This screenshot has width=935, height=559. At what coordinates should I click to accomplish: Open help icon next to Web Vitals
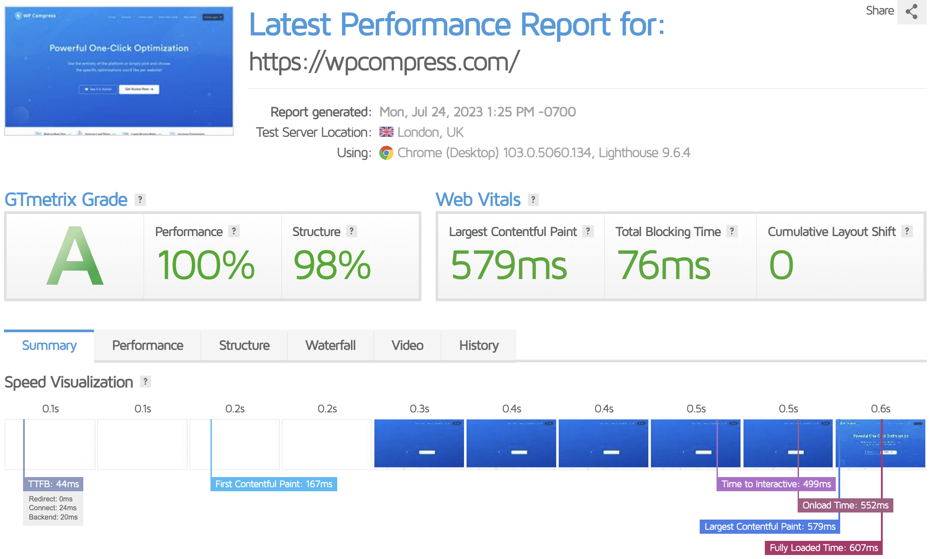tap(533, 200)
